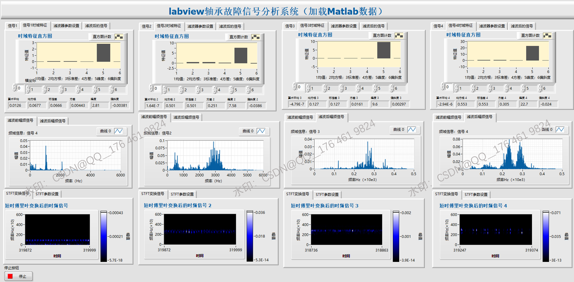
Task: Select the 信号3时域特征 tab
Action: pos(312,26)
